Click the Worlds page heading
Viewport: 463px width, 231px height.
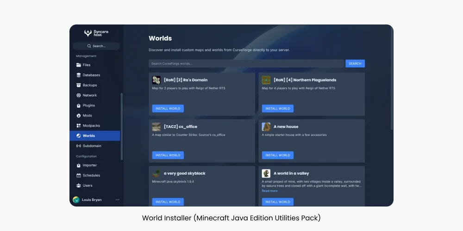160,38
